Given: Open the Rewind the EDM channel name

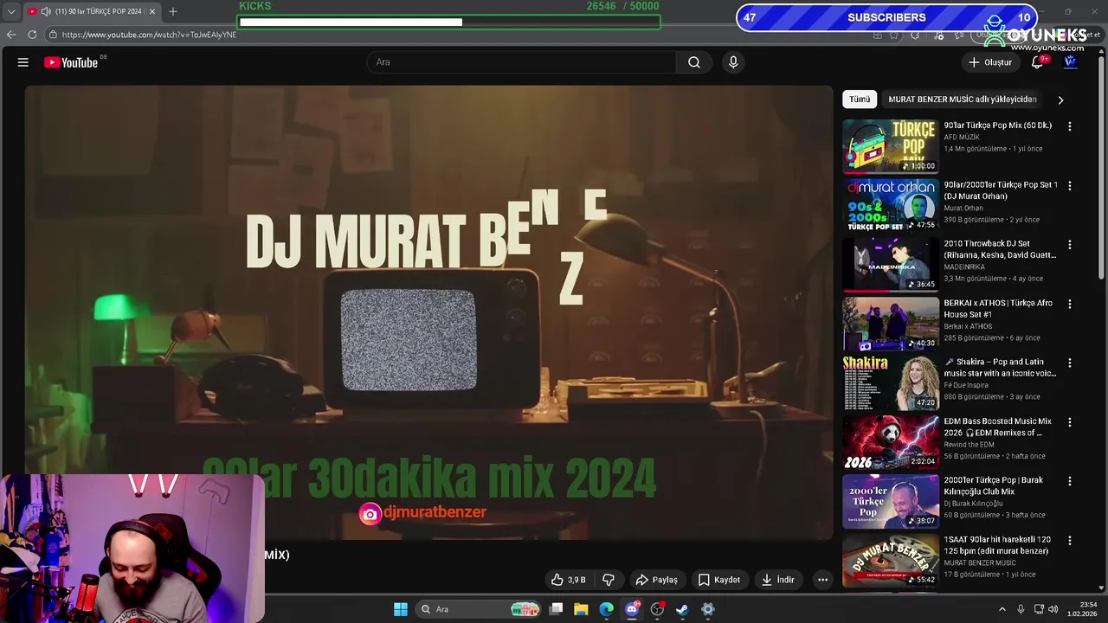Looking at the screenshot, I should tap(969, 445).
